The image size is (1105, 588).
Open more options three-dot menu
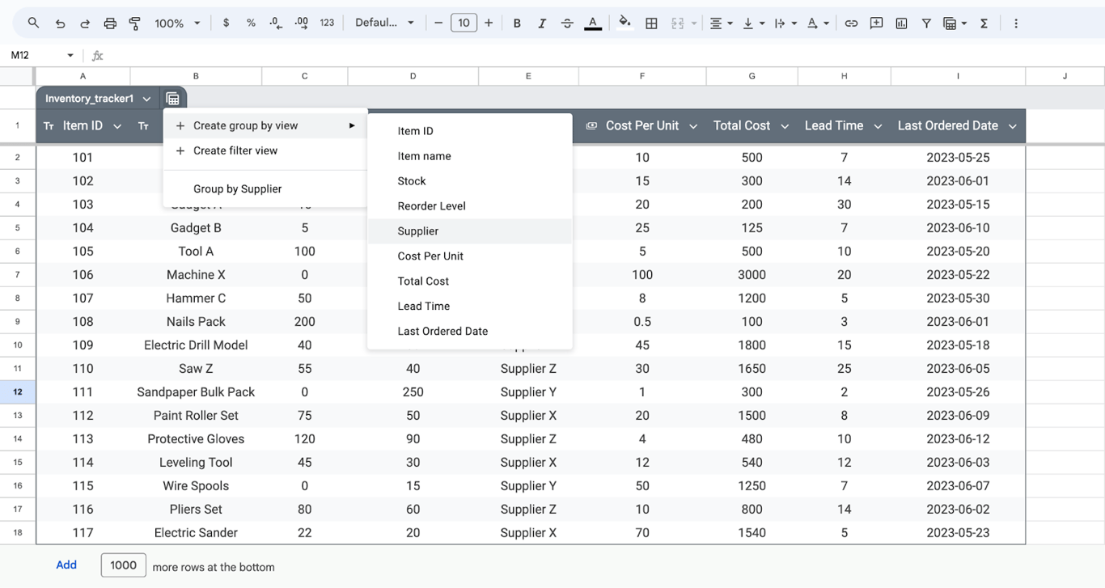coord(1016,23)
